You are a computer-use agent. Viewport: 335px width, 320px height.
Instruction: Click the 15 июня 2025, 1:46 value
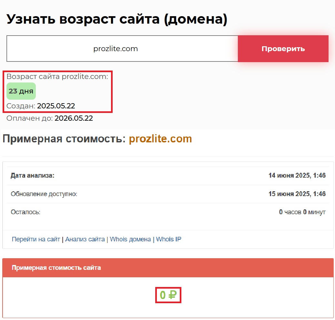click(297, 194)
